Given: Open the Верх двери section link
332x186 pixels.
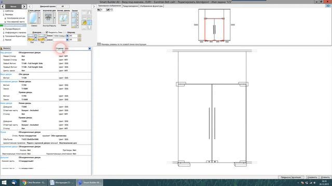Looking at the screenshot, I should click(6, 74).
